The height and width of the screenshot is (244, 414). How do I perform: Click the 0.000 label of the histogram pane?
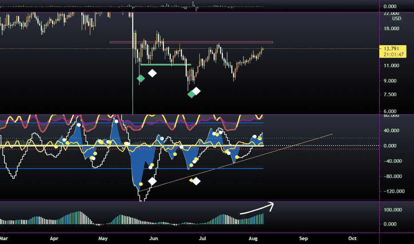[390, 224]
